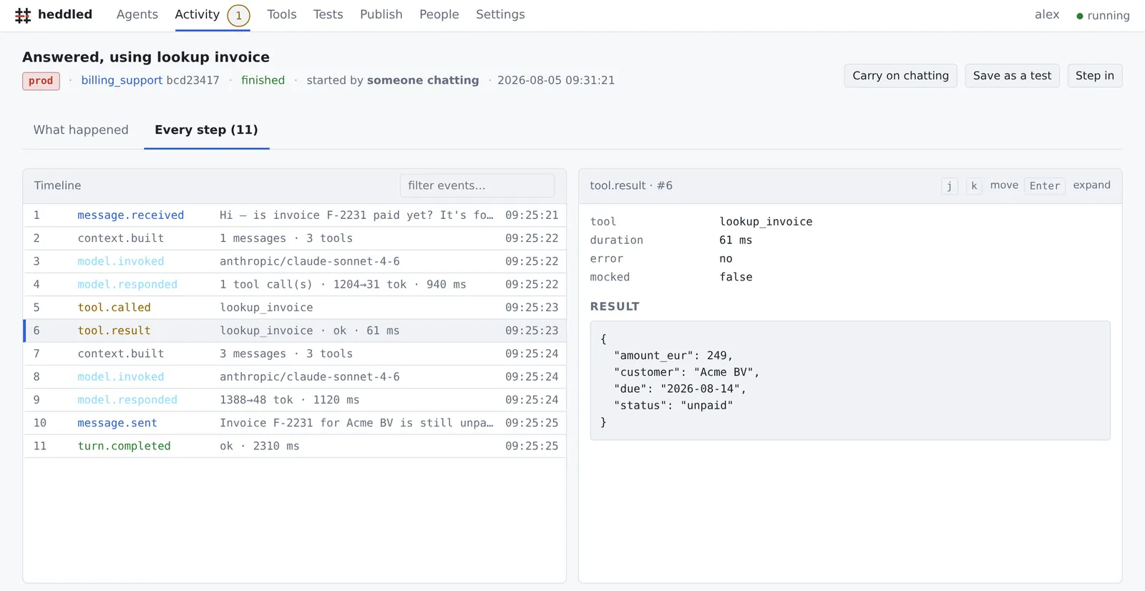Click the mocked false value
This screenshot has height=591, width=1145.
[736, 277]
